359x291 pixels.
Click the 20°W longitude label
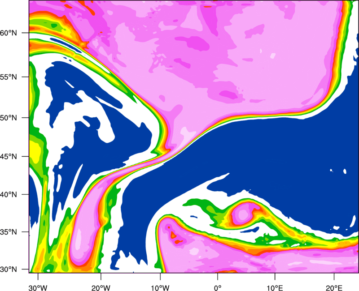tap(101, 288)
